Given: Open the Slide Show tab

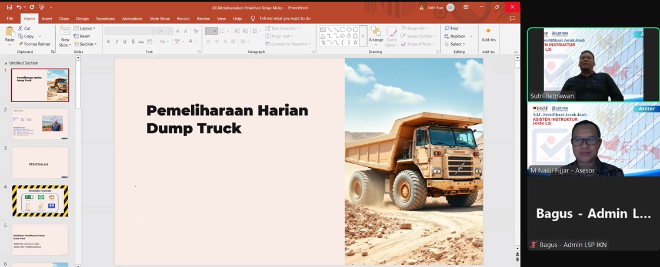Looking at the screenshot, I should pyautogui.click(x=159, y=19).
